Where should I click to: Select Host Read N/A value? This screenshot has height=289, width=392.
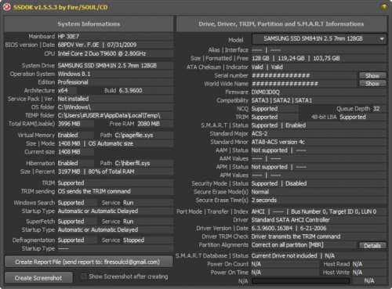[358, 265]
